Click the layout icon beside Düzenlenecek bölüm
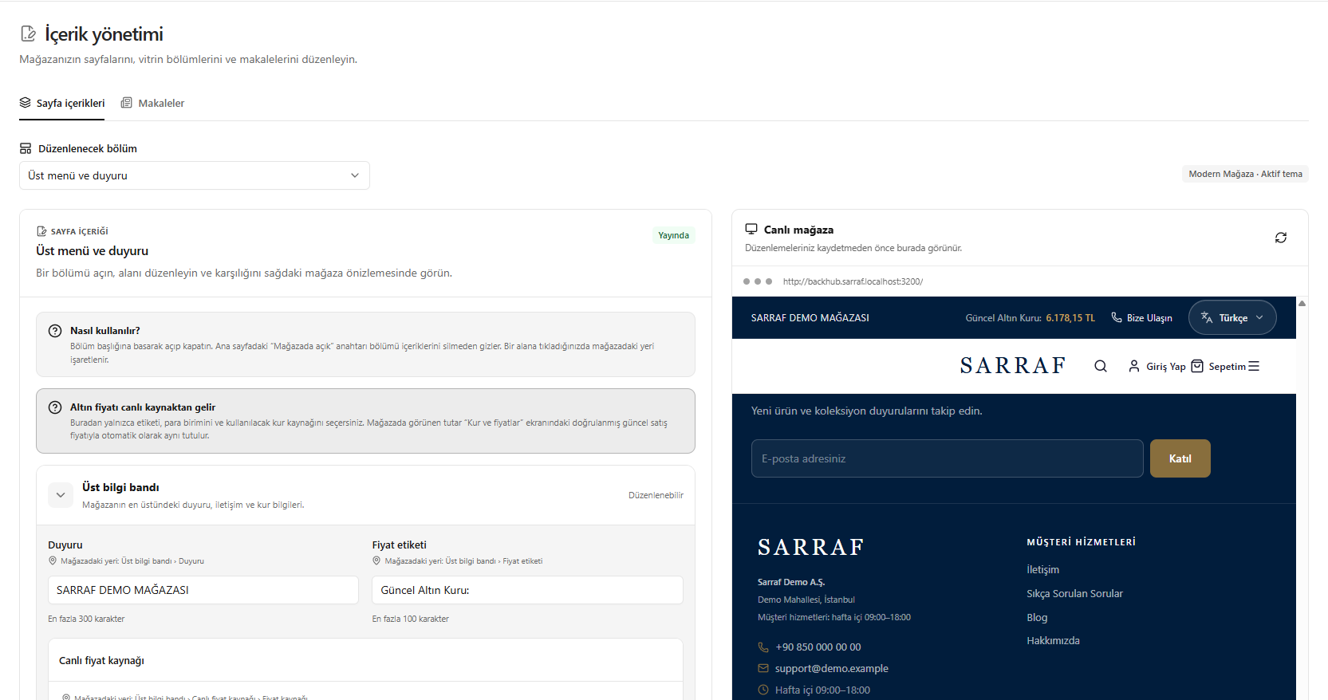 pyautogui.click(x=26, y=148)
